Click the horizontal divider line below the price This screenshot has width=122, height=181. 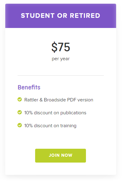(61, 75)
